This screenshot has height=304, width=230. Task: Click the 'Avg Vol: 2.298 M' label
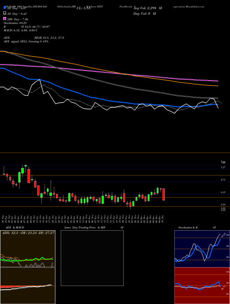click(x=148, y=8)
